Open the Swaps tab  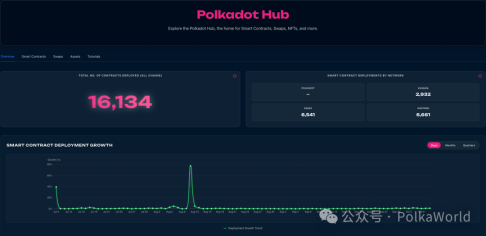pyautogui.click(x=58, y=56)
